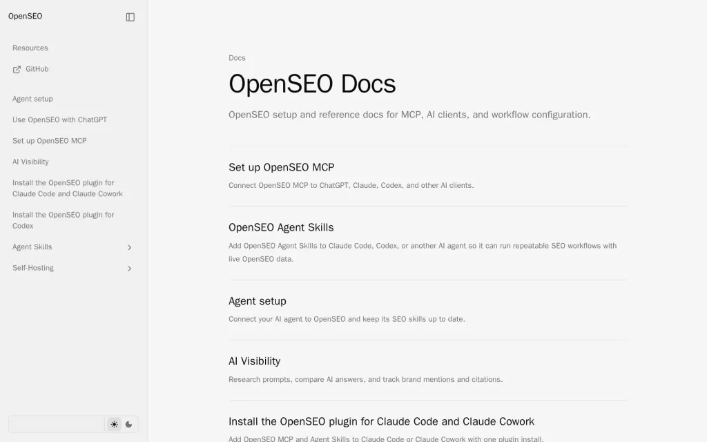
Task: Click 'Connect OpenSEO MCP to ChatGPT' description
Action: pyautogui.click(x=351, y=185)
